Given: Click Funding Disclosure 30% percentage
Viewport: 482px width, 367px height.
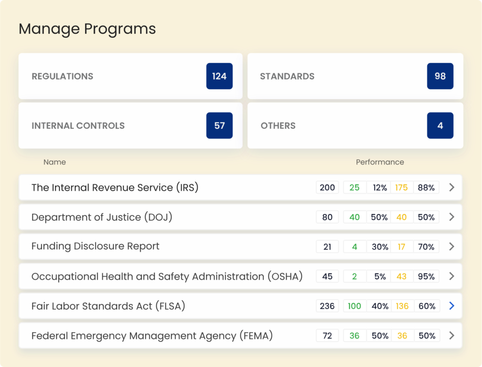Looking at the screenshot, I should pos(379,247).
